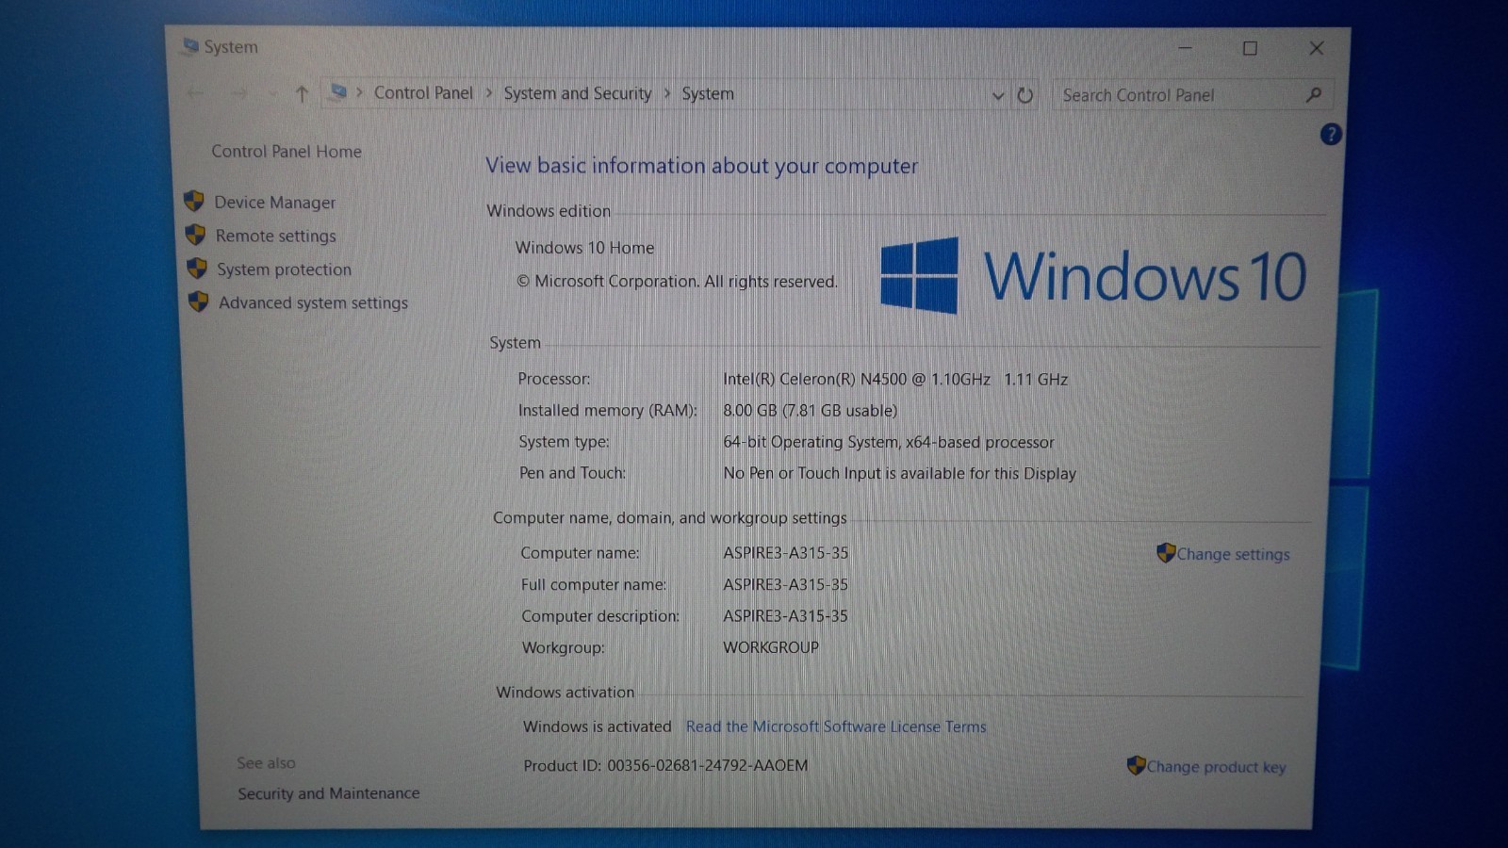The image size is (1508, 848).
Task: Click the computer icon in address bar
Action: [x=338, y=91]
